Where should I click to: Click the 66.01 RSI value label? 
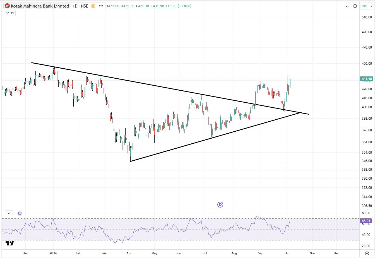coord(366,221)
